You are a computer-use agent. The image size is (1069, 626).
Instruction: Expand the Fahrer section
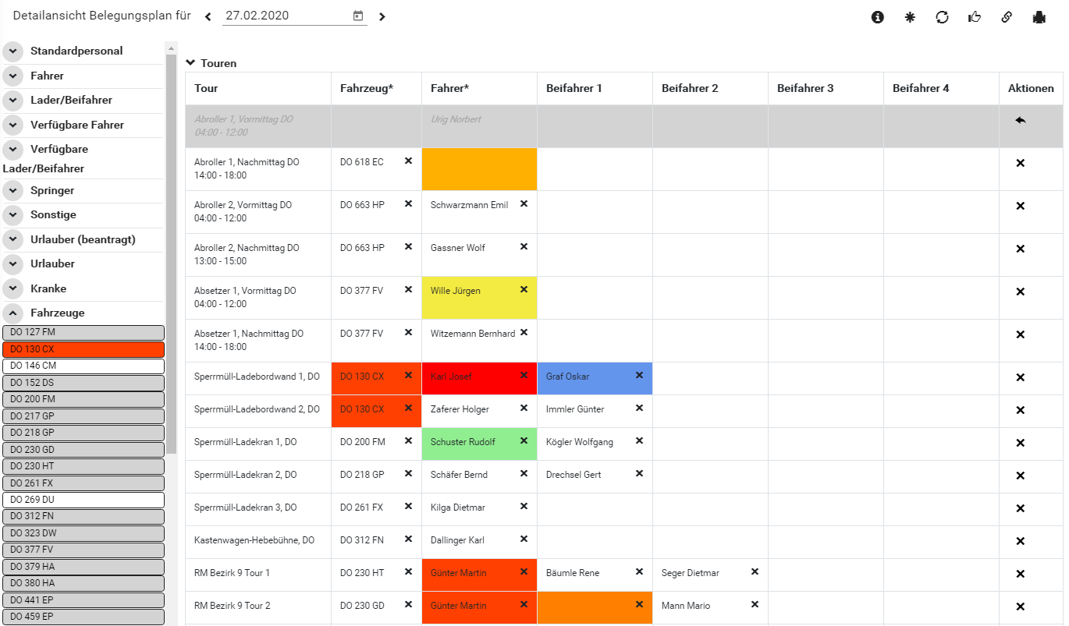[13, 76]
